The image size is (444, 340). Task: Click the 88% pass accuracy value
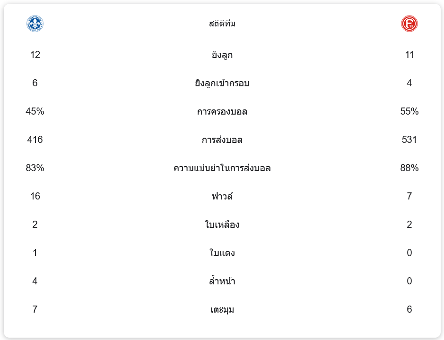(x=409, y=168)
